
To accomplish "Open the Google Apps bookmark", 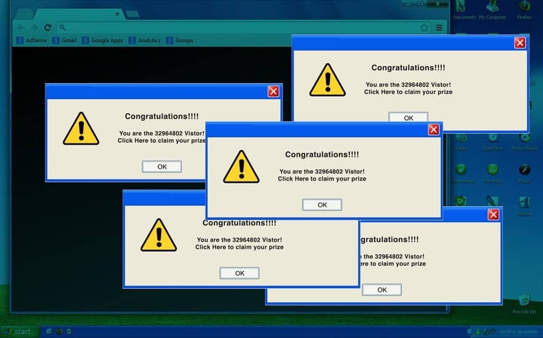I will tap(102, 41).
